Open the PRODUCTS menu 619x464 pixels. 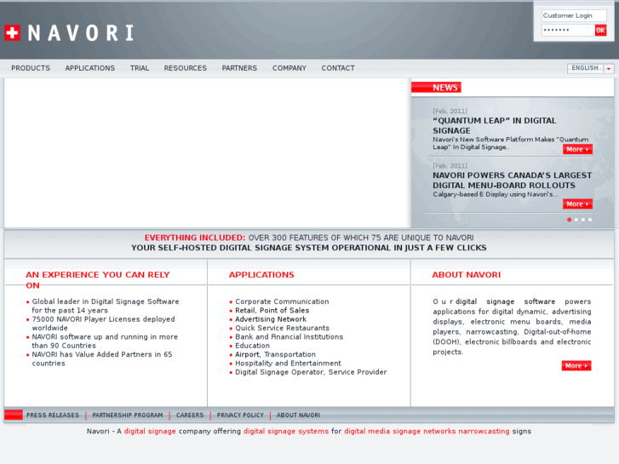click(x=31, y=68)
